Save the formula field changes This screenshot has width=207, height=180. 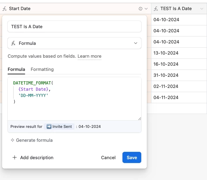click(x=132, y=157)
